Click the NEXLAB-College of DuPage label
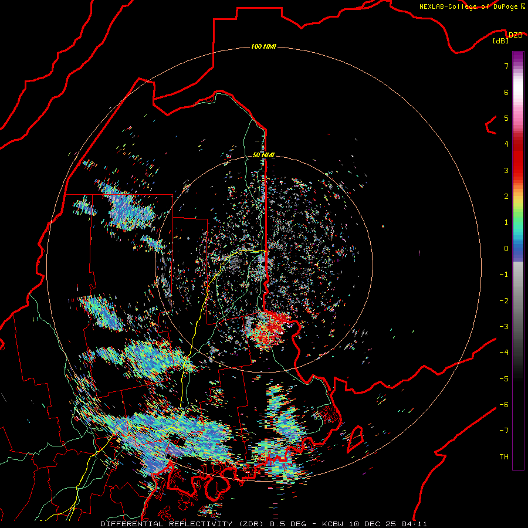Screen dimensions: 528x528 pyautogui.click(x=472, y=6)
